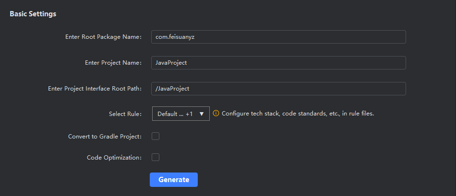
Task: Select the Project Interface Root Path field
Action: point(278,89)
